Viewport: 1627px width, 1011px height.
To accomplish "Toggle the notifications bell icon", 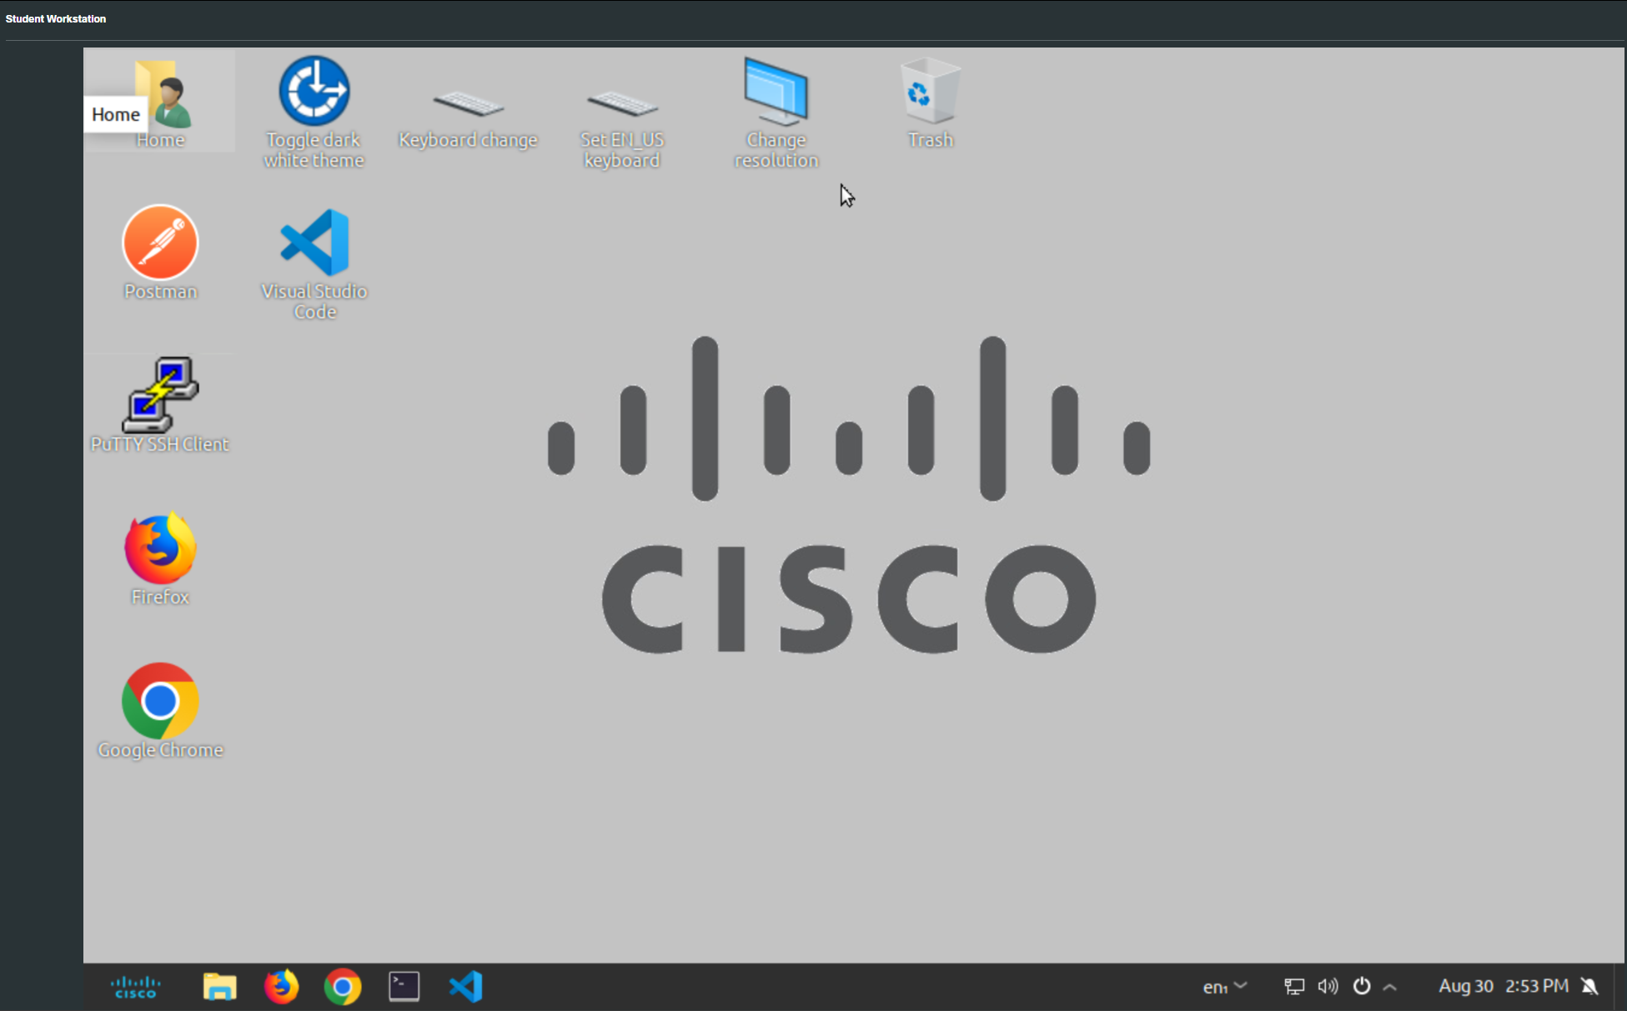I will pyautogui.click(x=1590, y=987).
